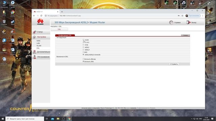
Task: Open Task View on the taskbar
Action: [47, 119]
